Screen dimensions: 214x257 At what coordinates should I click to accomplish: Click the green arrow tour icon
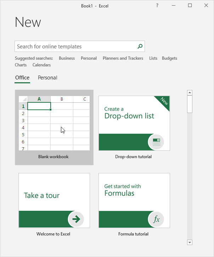click(76, 220)
